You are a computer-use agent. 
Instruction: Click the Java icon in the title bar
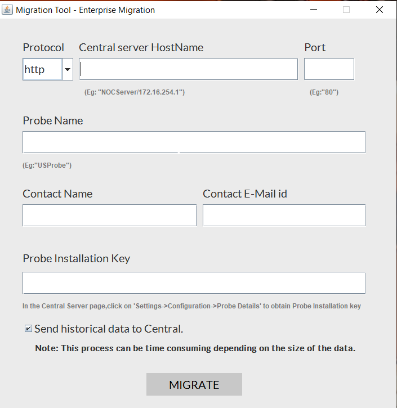pyautogui.click(x=8, y=10)
